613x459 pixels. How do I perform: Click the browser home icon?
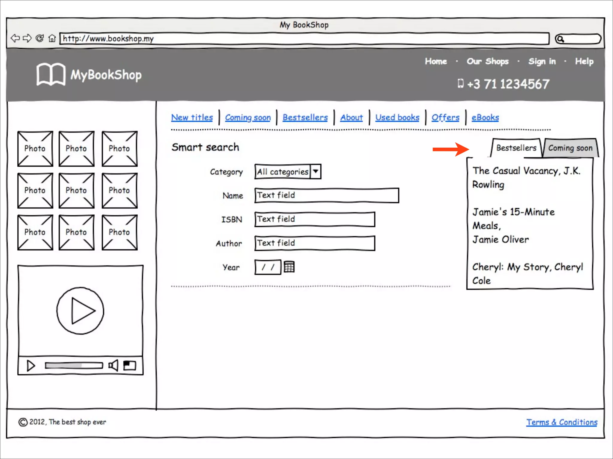click(x=52, y=38)
